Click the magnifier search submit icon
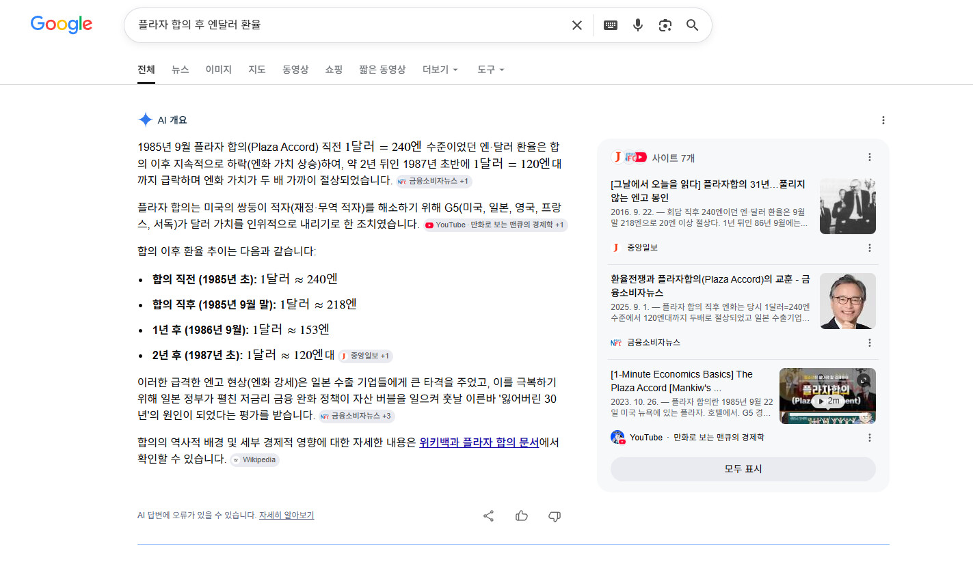The width and height of the screenshot is (973, 566). click(x=693, y=25)
